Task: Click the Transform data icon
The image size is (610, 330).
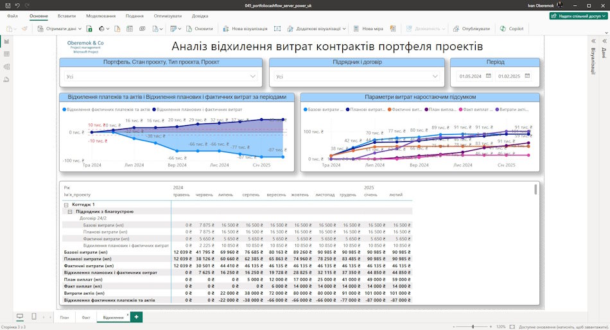Action: tap(173, 28)
